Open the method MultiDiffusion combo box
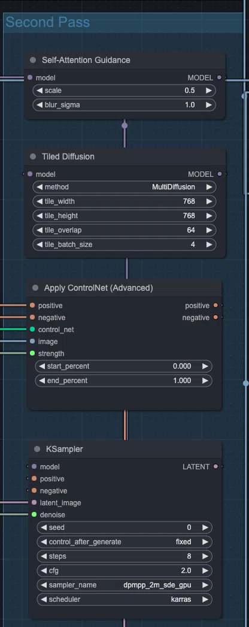This screenshot has width=249, height=627. coord(124,187)
